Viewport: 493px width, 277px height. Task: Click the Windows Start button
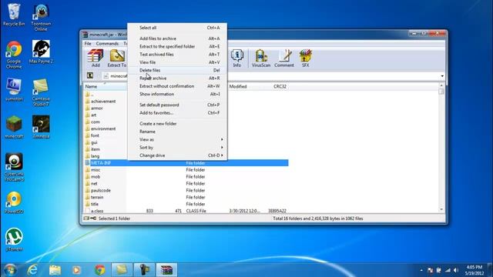coord(10,270)
